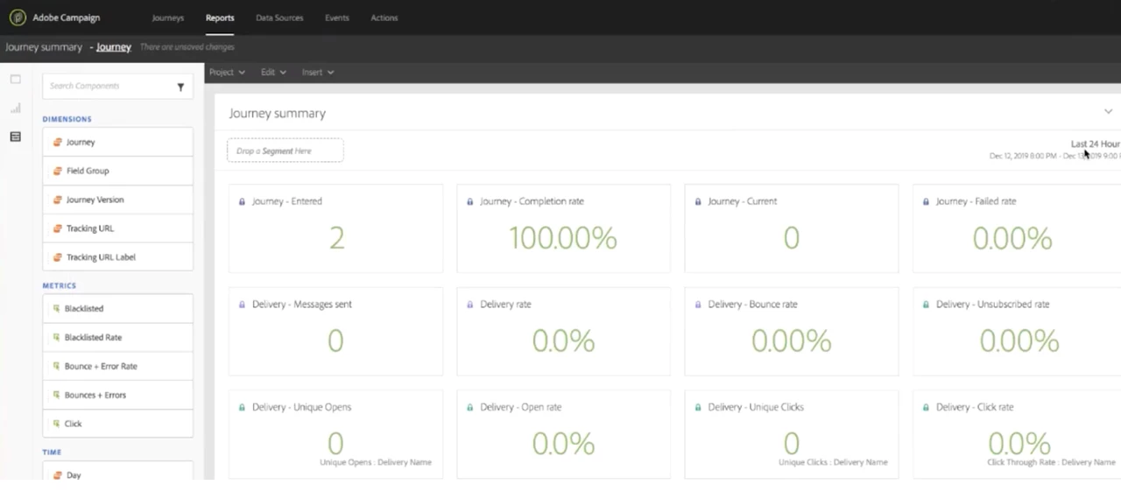Switch to the Events tab

point(336,18)
